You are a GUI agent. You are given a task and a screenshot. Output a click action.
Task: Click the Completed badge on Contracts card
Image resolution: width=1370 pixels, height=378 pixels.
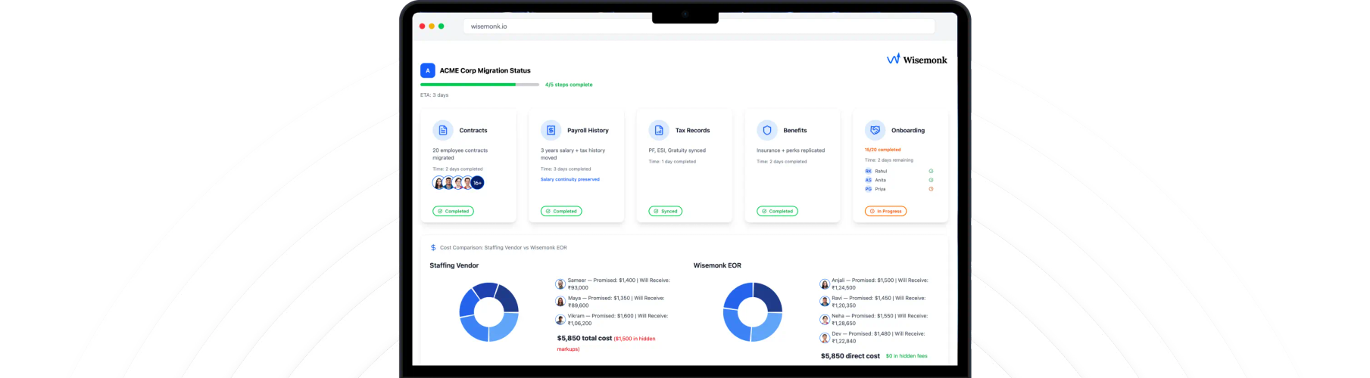(x=454, y=211)
